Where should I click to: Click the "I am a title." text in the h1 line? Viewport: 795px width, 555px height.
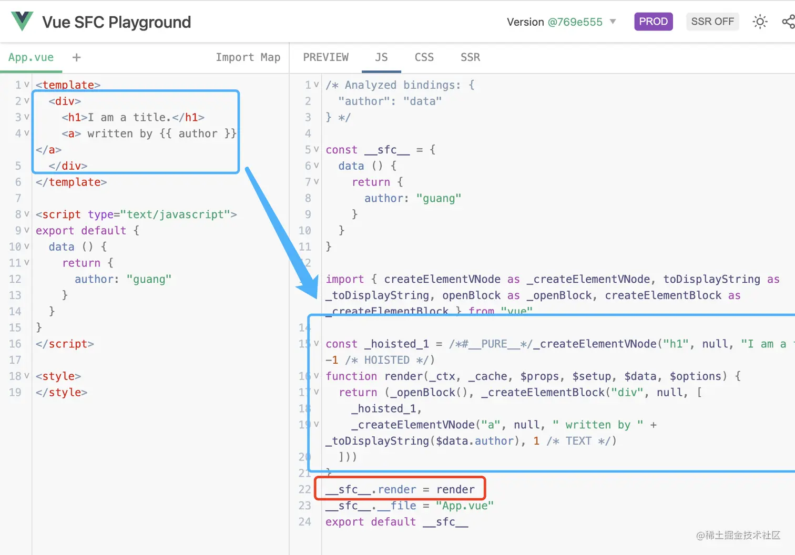click(x=129, y=117)
